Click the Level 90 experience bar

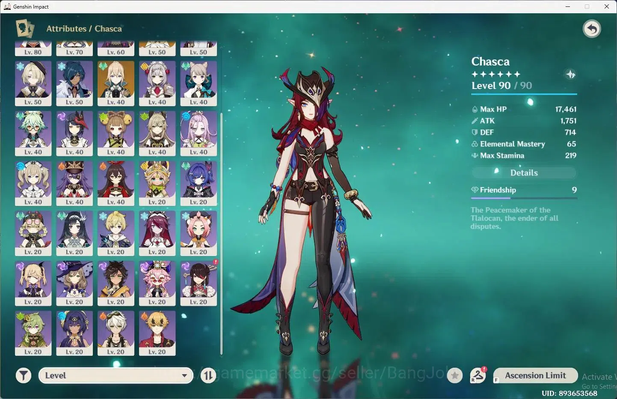coord(524,94)
